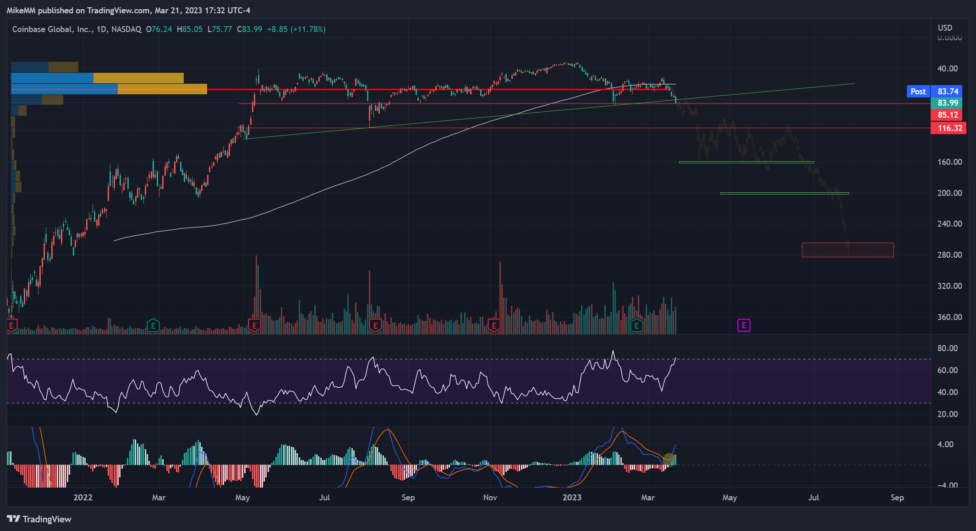Select the green 83.99 current price label
The image size is (976, 531).
click(948, 103)
